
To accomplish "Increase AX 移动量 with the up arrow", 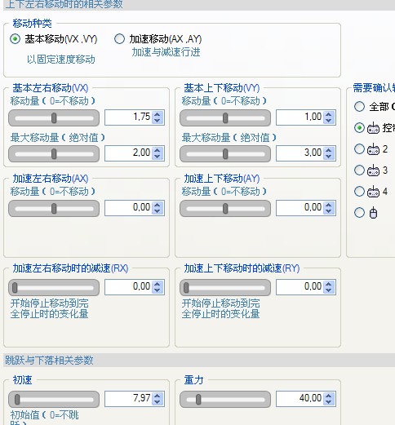I will pos(158,205).
